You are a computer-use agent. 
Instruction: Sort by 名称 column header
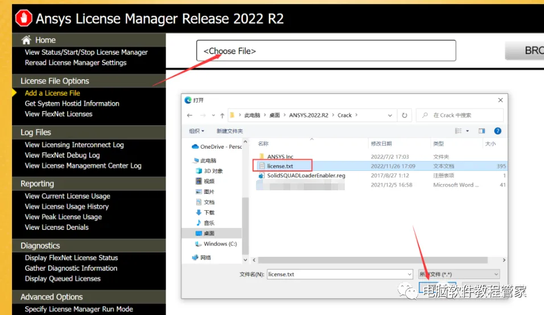(263, 144)
